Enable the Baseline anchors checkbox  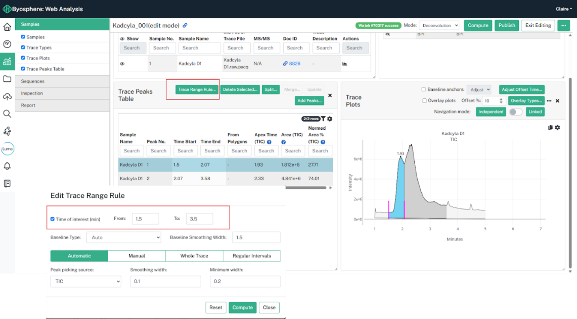point(424,89)
